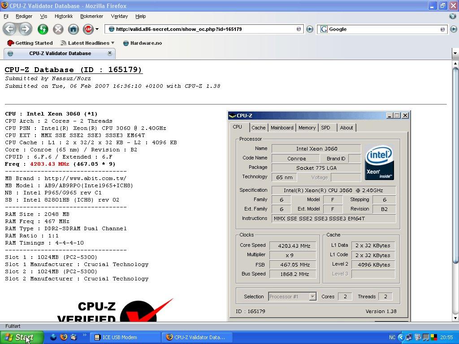
Task: Launch Internet Explorer from Quick Launch
Action: [53, 337]
